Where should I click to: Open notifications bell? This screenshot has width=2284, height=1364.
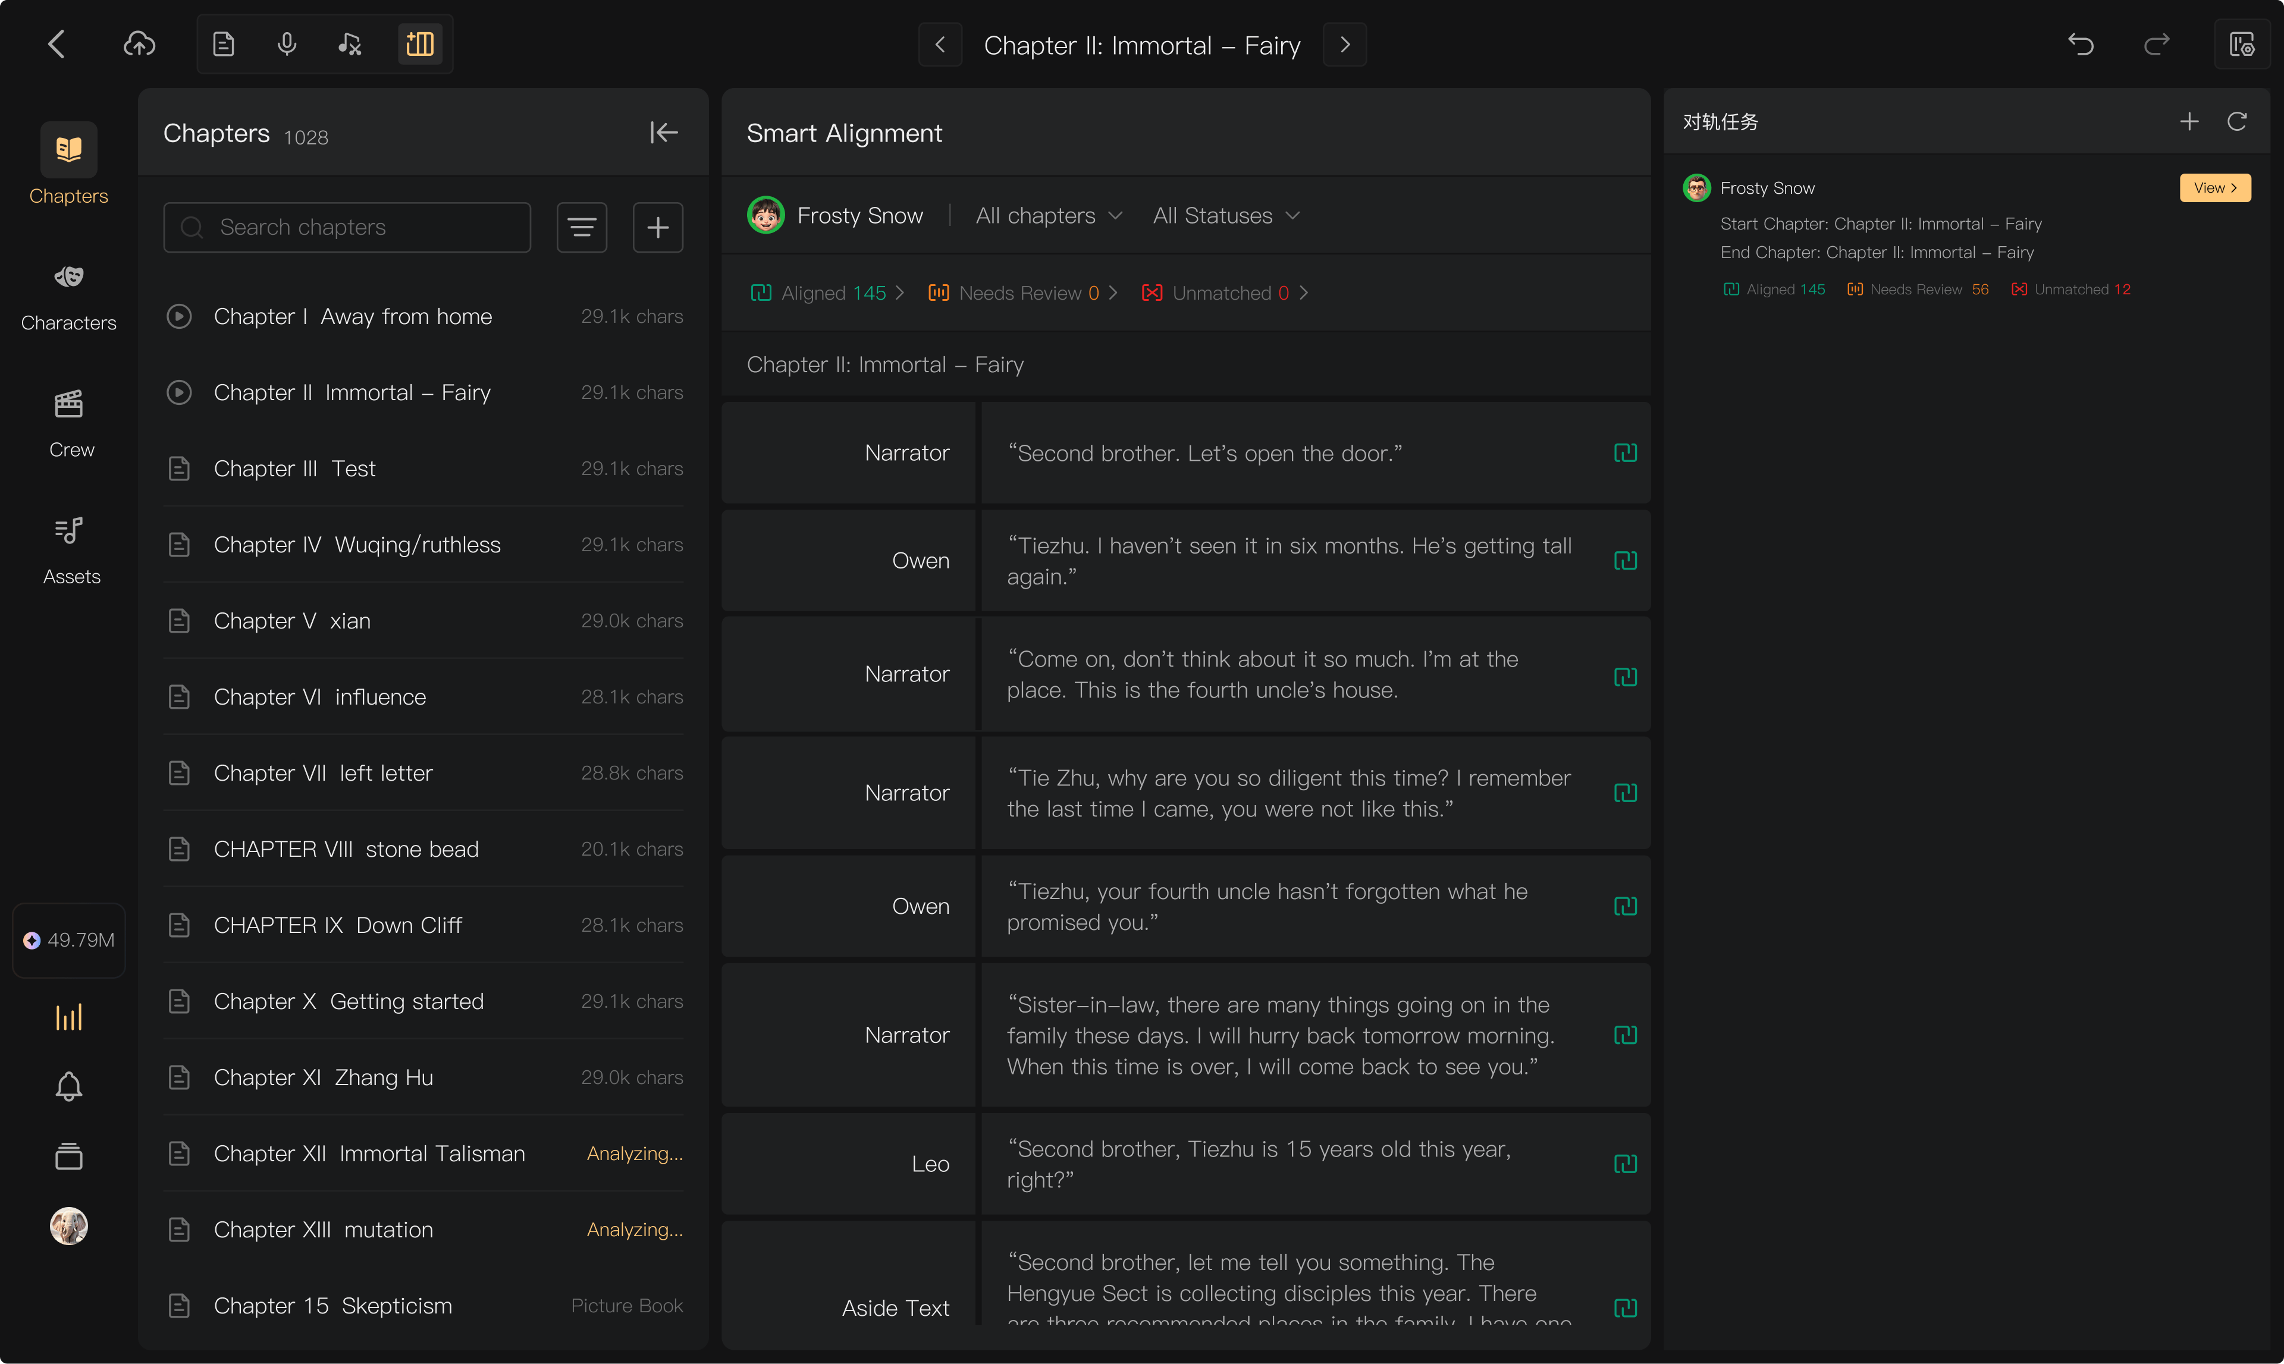tap(69, 1086)
